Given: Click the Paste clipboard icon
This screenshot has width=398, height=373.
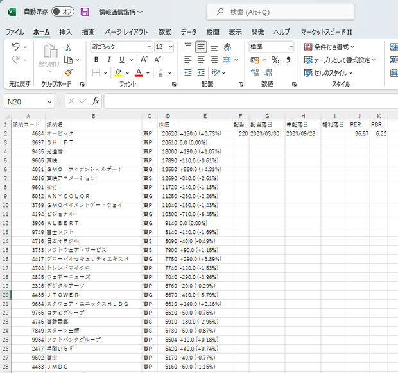Looking at the screenshot, I should pos(50,51).
